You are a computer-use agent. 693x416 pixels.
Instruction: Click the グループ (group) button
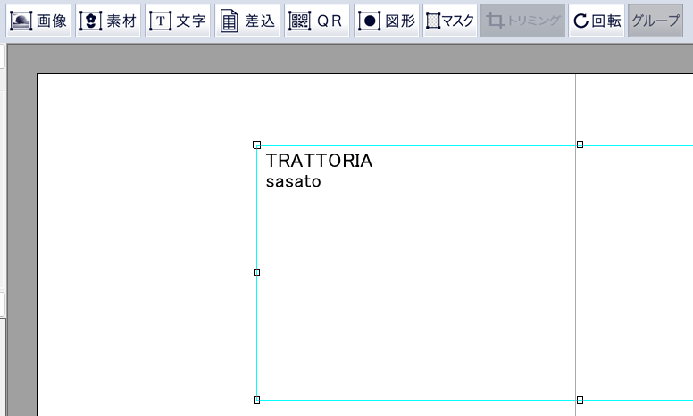coord(655,21)
